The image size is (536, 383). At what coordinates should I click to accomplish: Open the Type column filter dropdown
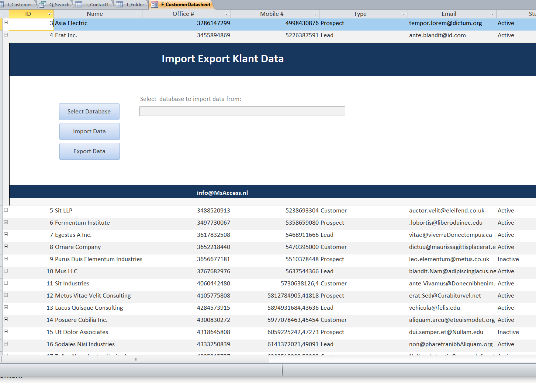pyautogui.click(x=404, y=14)
